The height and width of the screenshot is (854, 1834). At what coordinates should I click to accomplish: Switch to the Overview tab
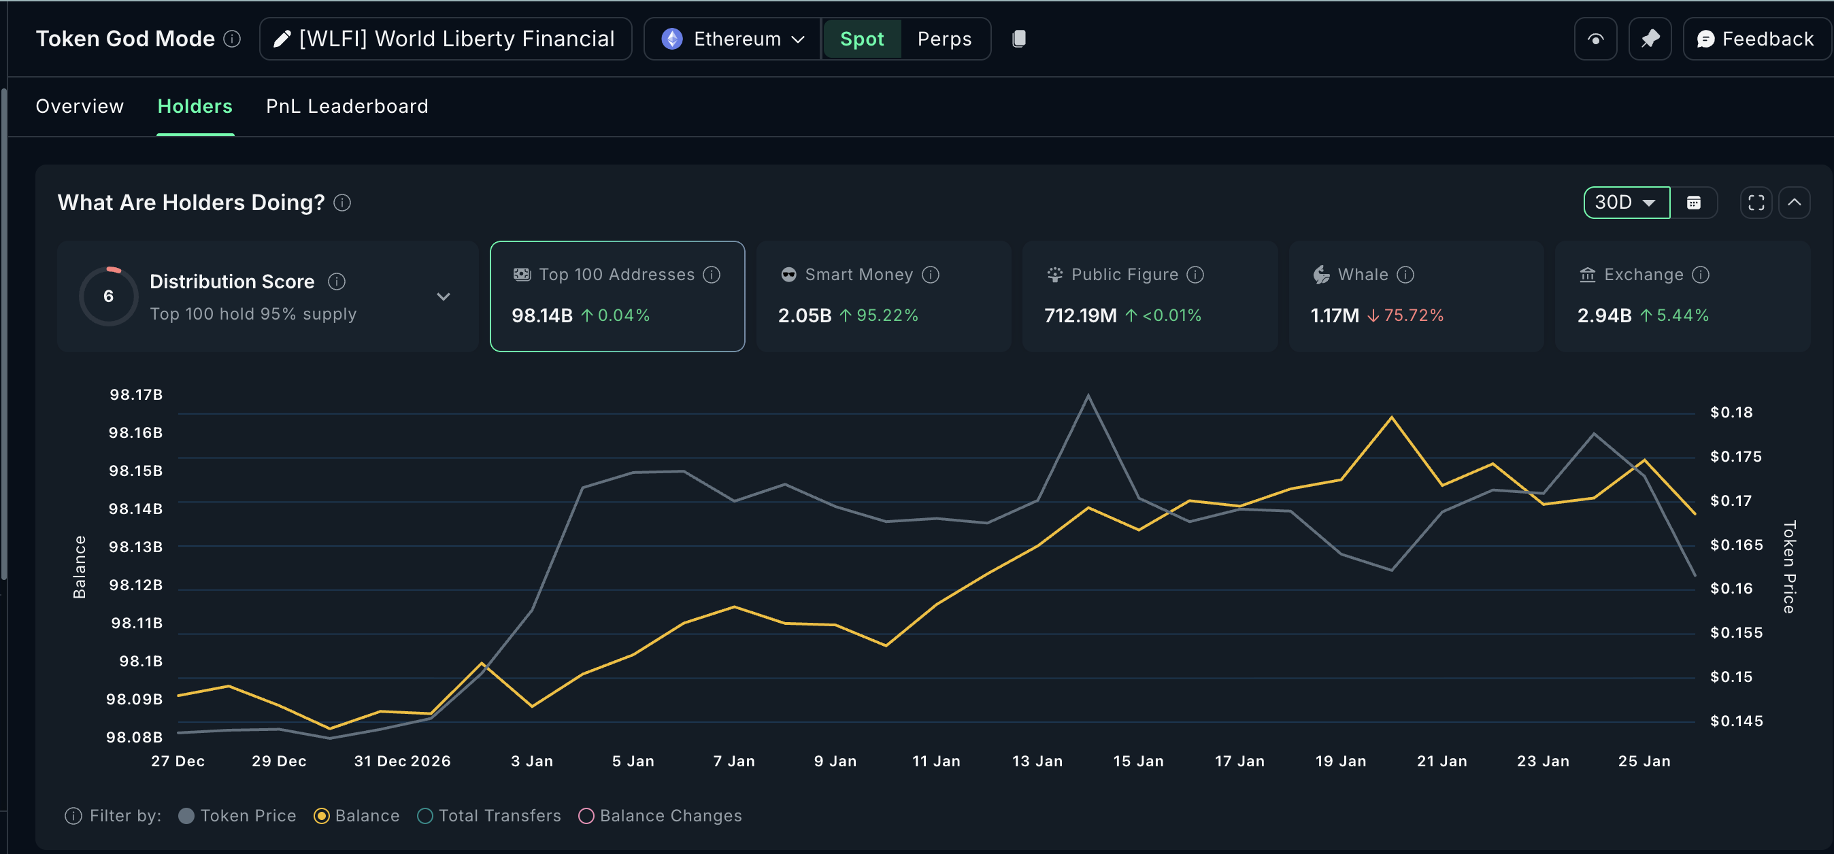(x=80, y=106)
